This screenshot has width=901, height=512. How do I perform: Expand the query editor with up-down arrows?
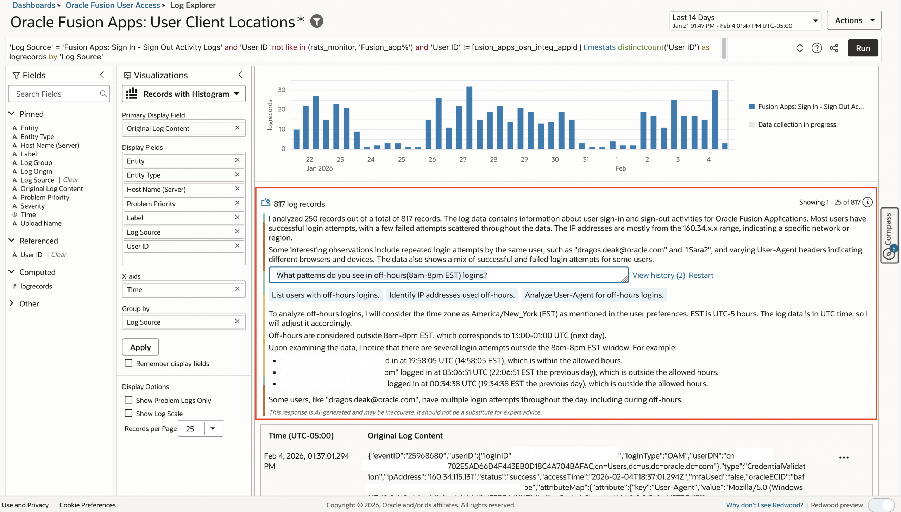pos(800,48)
